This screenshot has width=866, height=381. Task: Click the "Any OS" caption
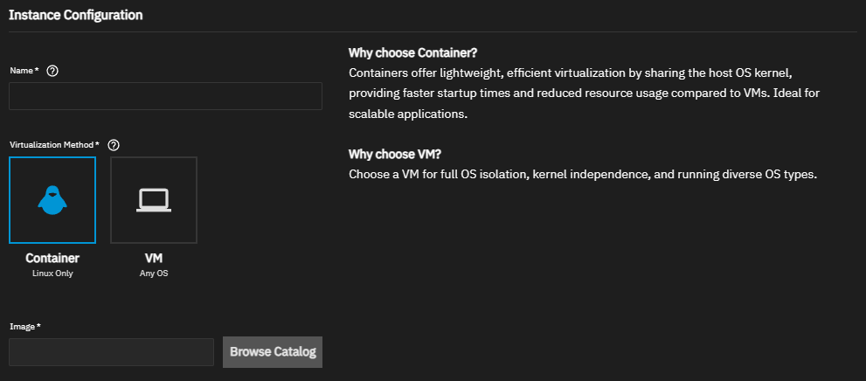(x=154, y=274)
